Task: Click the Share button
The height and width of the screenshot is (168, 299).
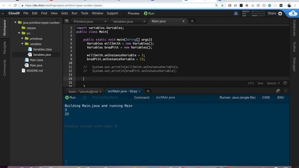Action: [272, 14]
